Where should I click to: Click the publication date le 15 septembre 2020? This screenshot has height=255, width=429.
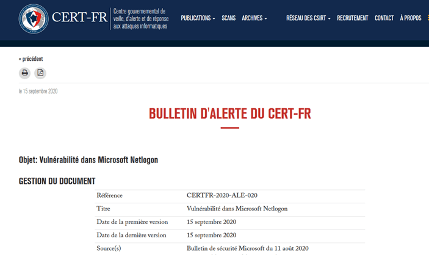[x=38, y=91]
